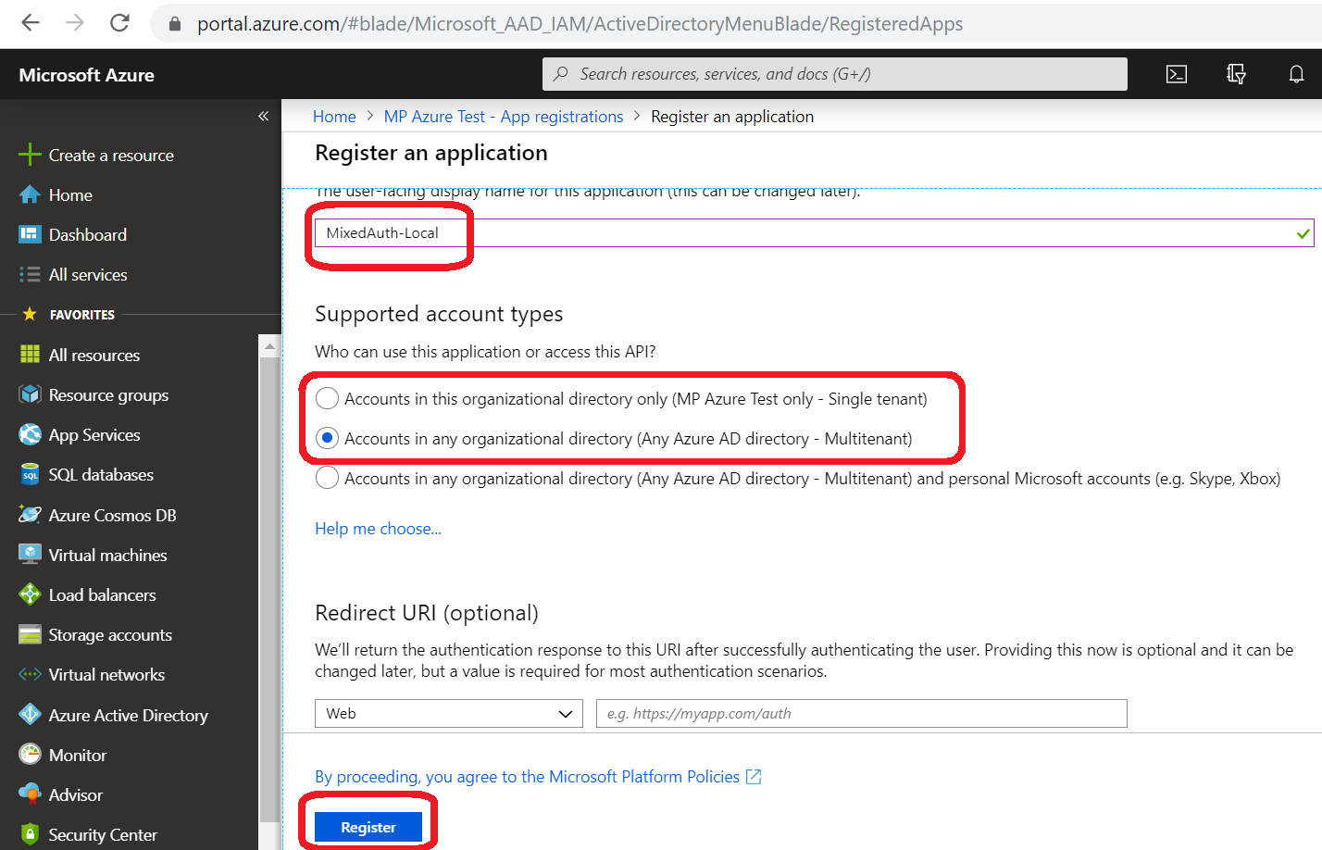Click the Redirect URI input field
The height and width of the screenshot is (850, 1322).
(861, 714)
